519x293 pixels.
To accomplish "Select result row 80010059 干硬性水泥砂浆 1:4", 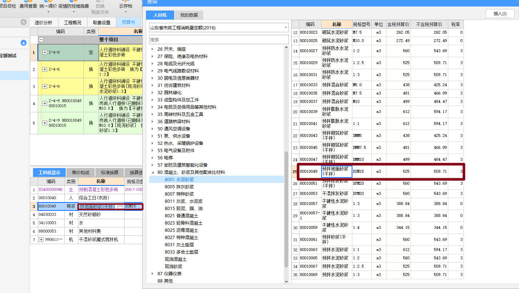I will point(377,227).
